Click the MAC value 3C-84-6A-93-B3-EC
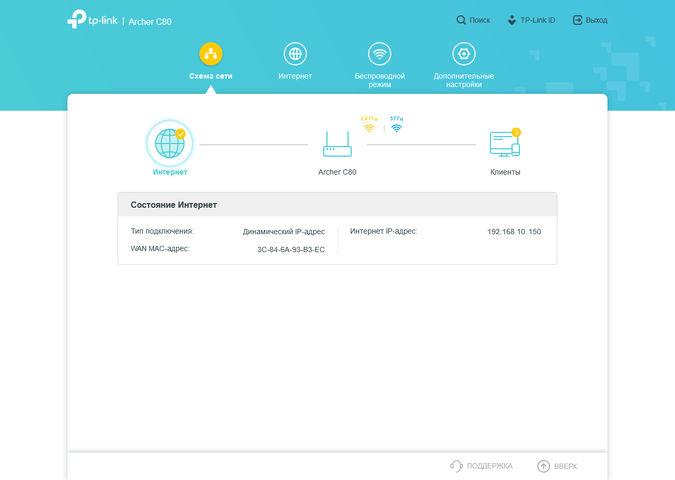 pos(291,249)
